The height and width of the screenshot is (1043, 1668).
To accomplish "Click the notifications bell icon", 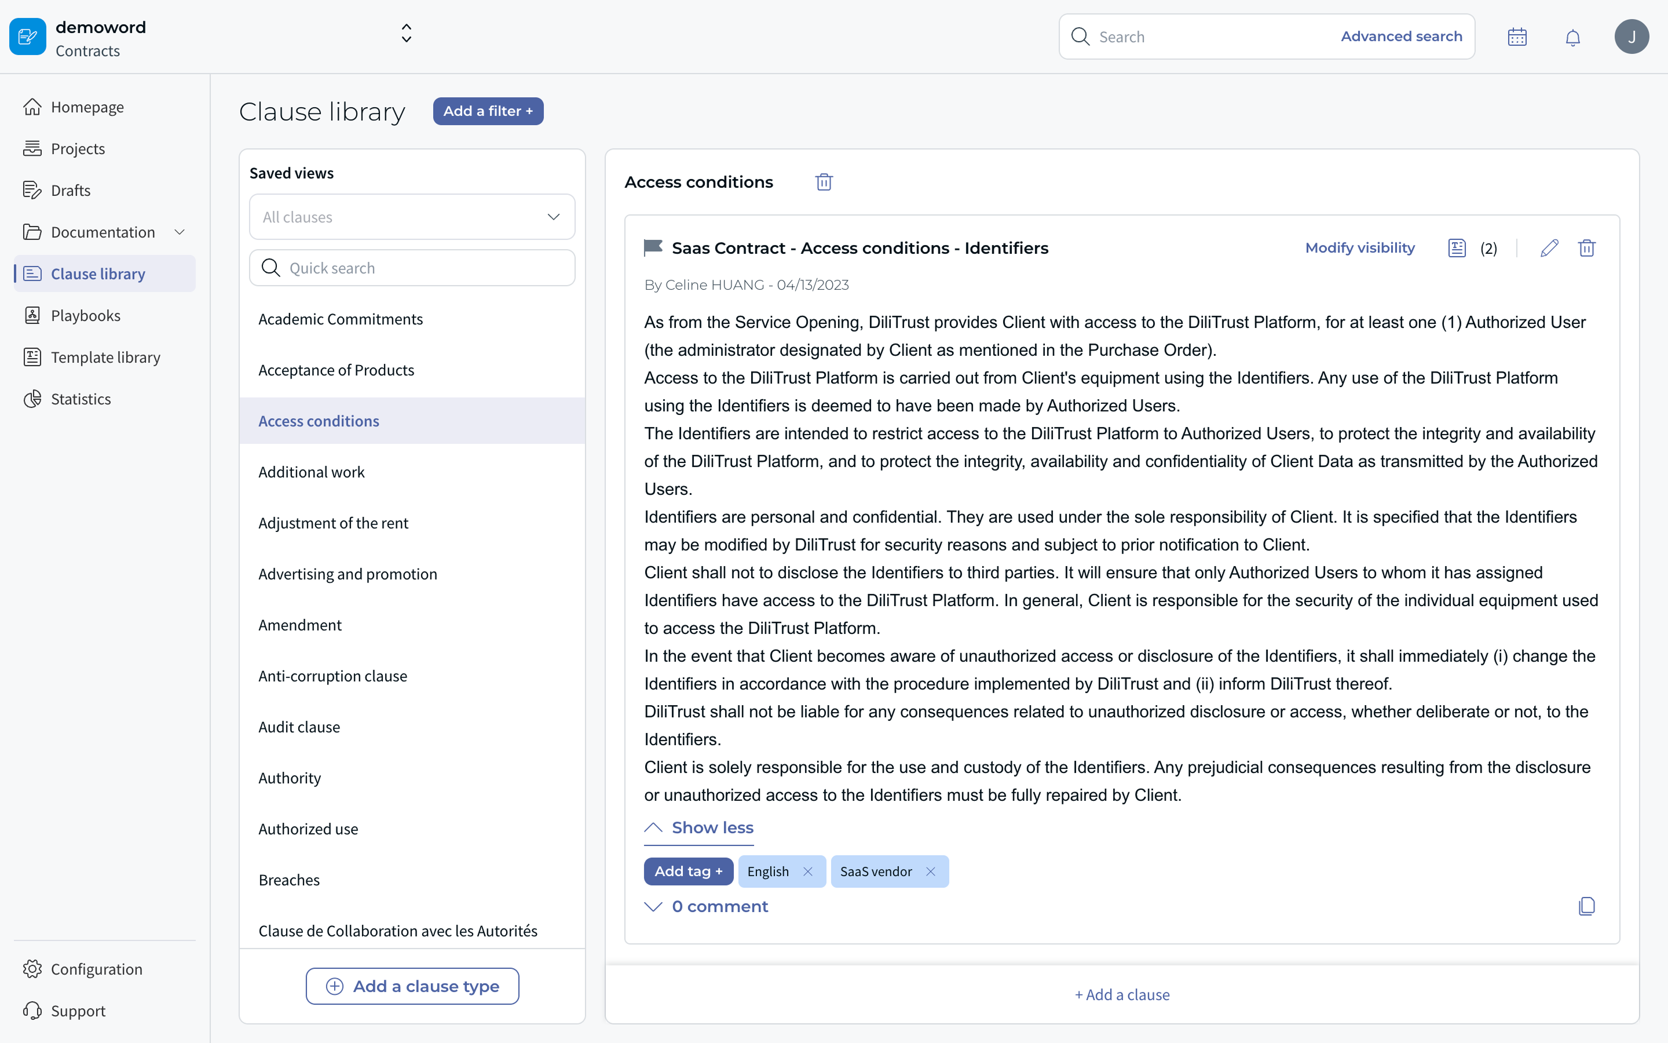I will (1572, 37).
